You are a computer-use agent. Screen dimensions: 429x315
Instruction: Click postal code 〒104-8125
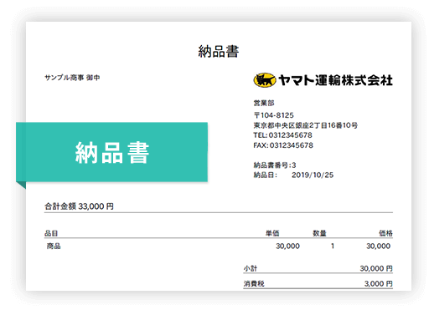274,115
